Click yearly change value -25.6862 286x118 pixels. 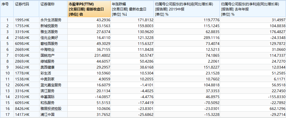[x=146, y=115]
